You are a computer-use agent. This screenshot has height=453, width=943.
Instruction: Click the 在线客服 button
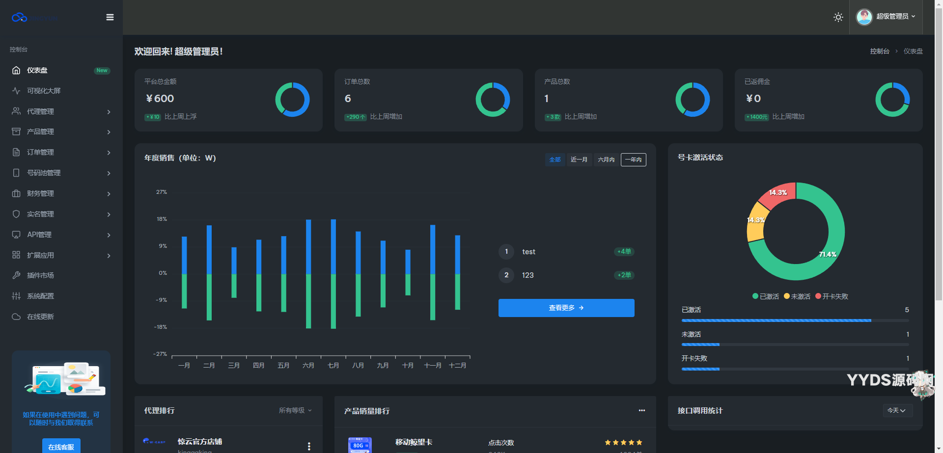[61, 447]
